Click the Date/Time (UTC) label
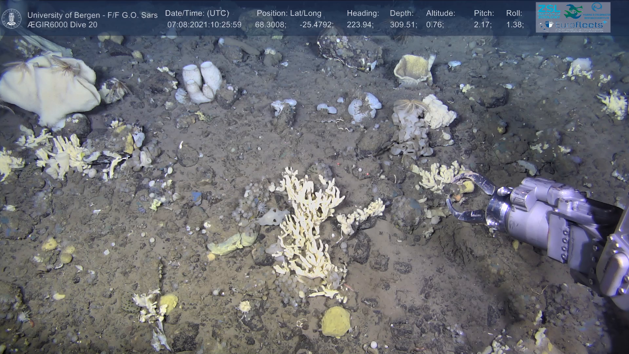The width and height of the screenshot is (629, 354). (197, 13)
